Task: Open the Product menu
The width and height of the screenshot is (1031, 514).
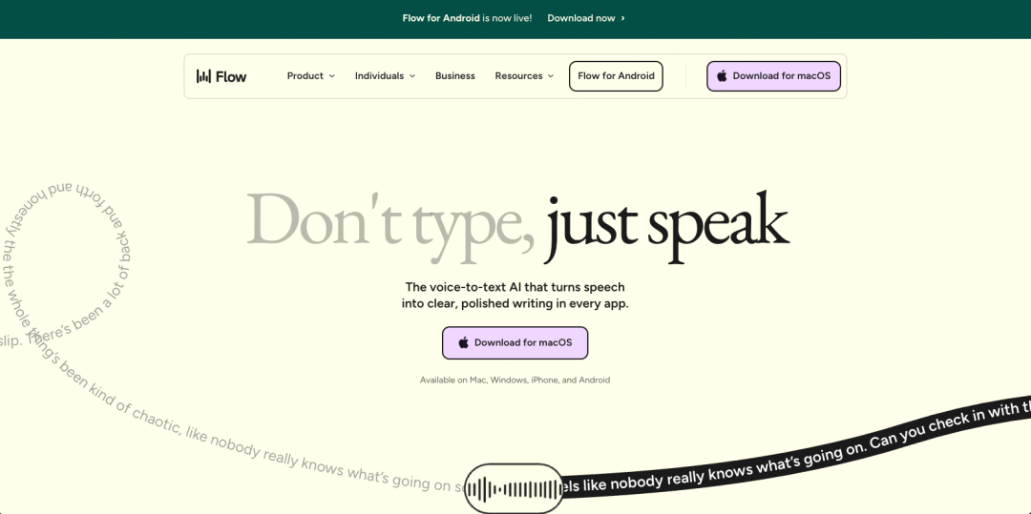Action: click(x=311, y=76)
